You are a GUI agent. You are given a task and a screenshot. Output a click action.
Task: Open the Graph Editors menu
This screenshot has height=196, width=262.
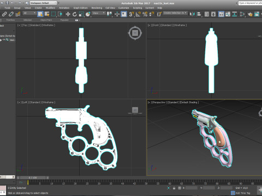point(80,8)
